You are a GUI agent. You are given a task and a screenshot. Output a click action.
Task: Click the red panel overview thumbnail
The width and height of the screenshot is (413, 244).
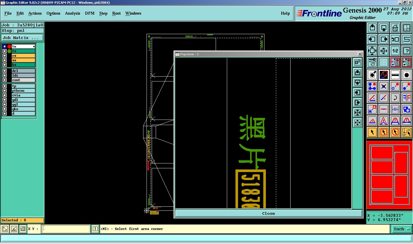[389, 175]
